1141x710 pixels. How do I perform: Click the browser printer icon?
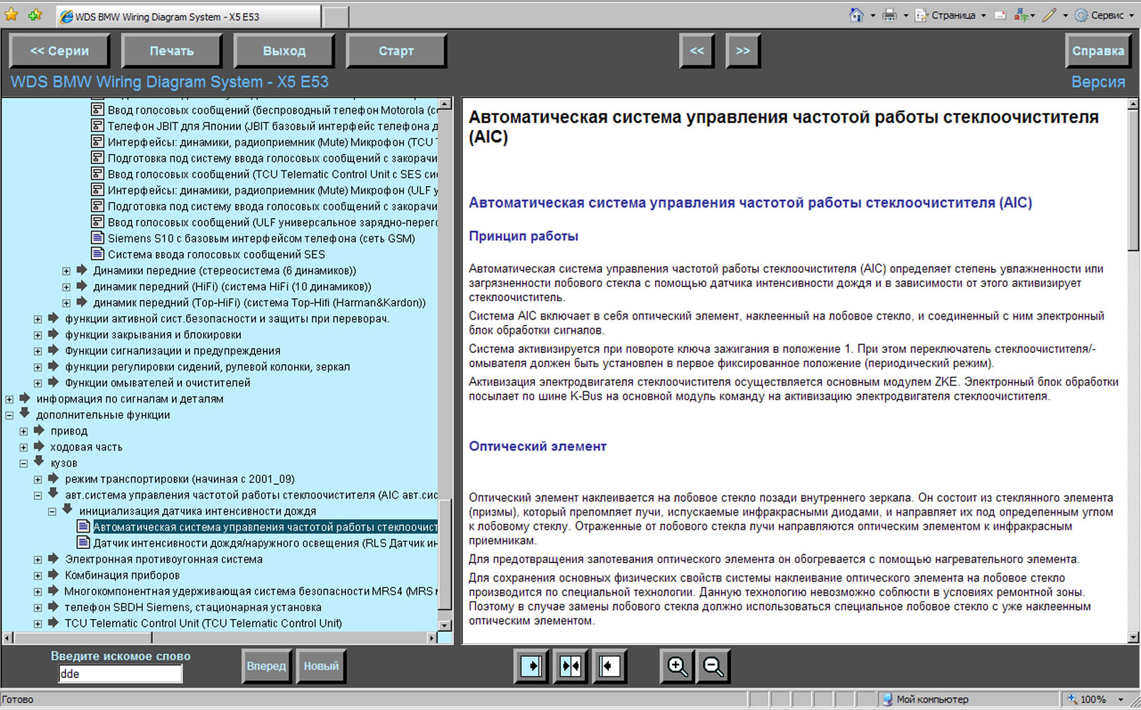[x=889, y=15]
